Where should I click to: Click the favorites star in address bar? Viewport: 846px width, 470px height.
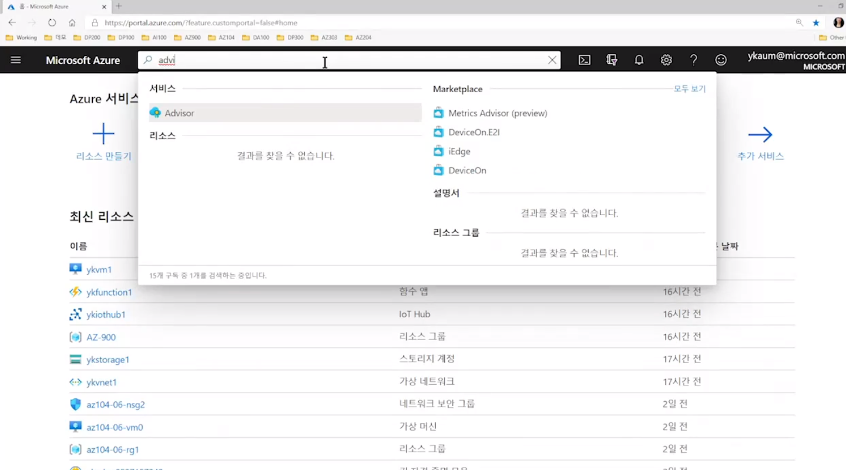(816, 22)
